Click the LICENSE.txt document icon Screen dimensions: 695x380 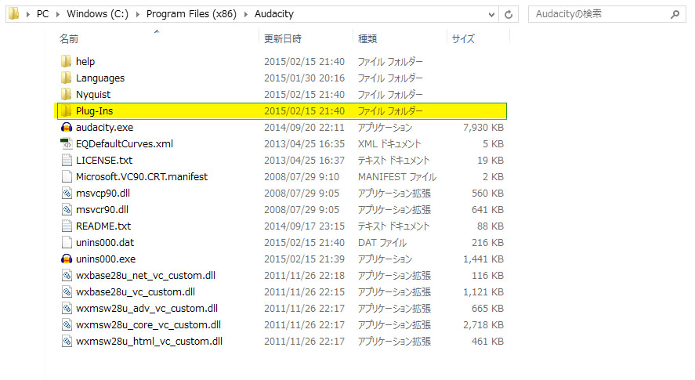coord(67,160)
